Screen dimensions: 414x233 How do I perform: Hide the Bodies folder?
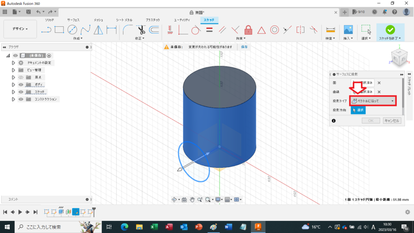[21, 85]
